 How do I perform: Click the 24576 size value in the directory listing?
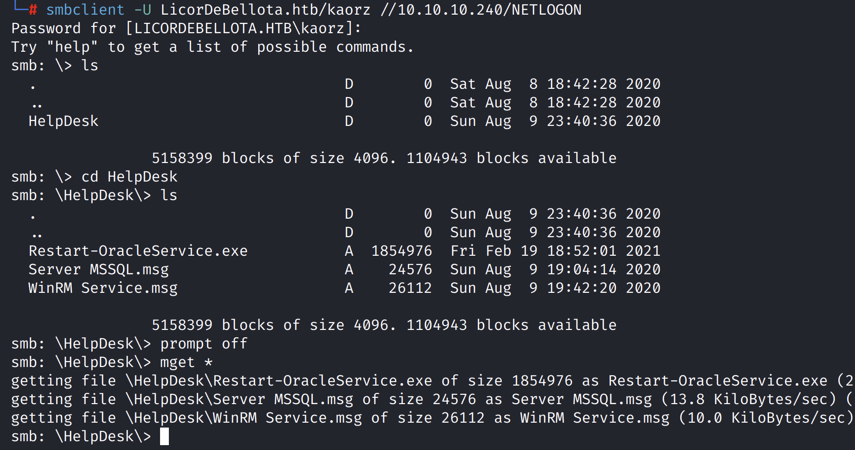410,269
